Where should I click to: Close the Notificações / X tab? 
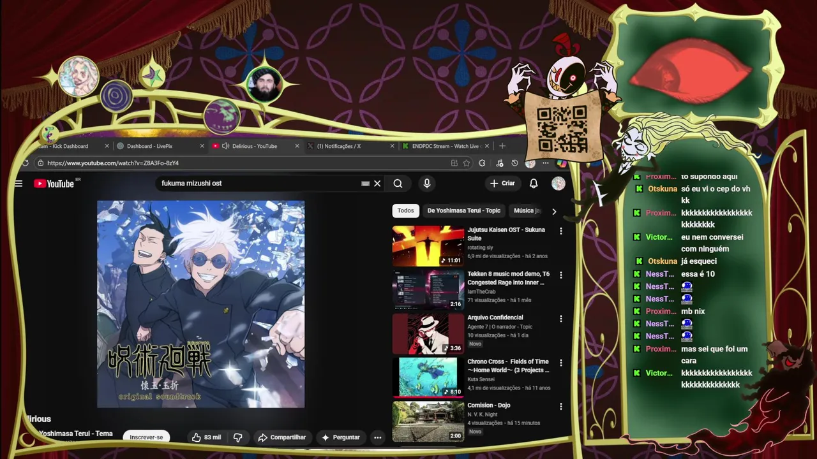392,146
